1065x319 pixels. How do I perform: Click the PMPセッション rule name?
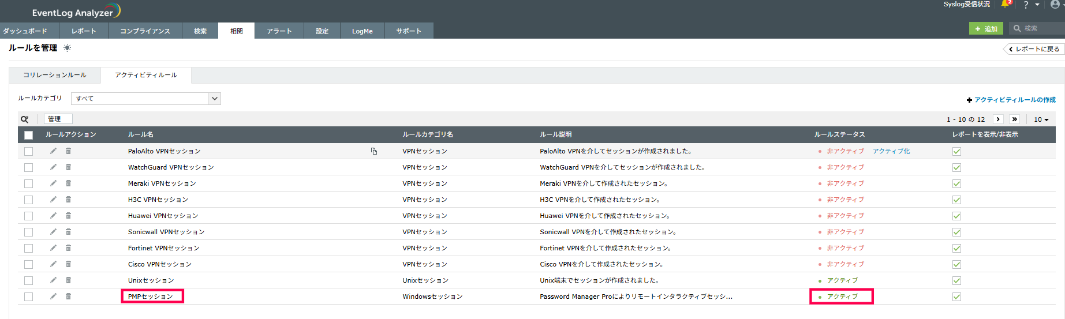151,297
